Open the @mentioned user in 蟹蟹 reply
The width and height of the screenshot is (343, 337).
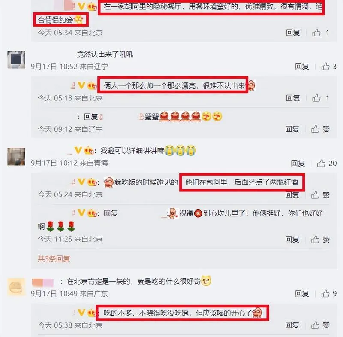tap(121, 117)
